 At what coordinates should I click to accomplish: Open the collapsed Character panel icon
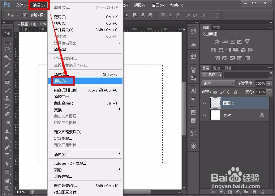click(x=193, y=91)
